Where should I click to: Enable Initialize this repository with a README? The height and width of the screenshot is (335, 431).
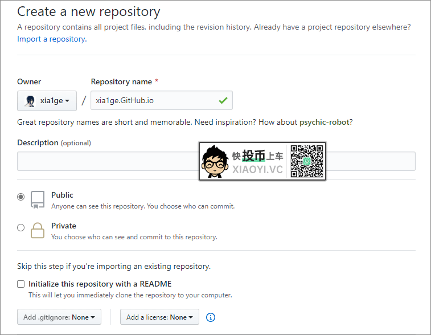21,284
